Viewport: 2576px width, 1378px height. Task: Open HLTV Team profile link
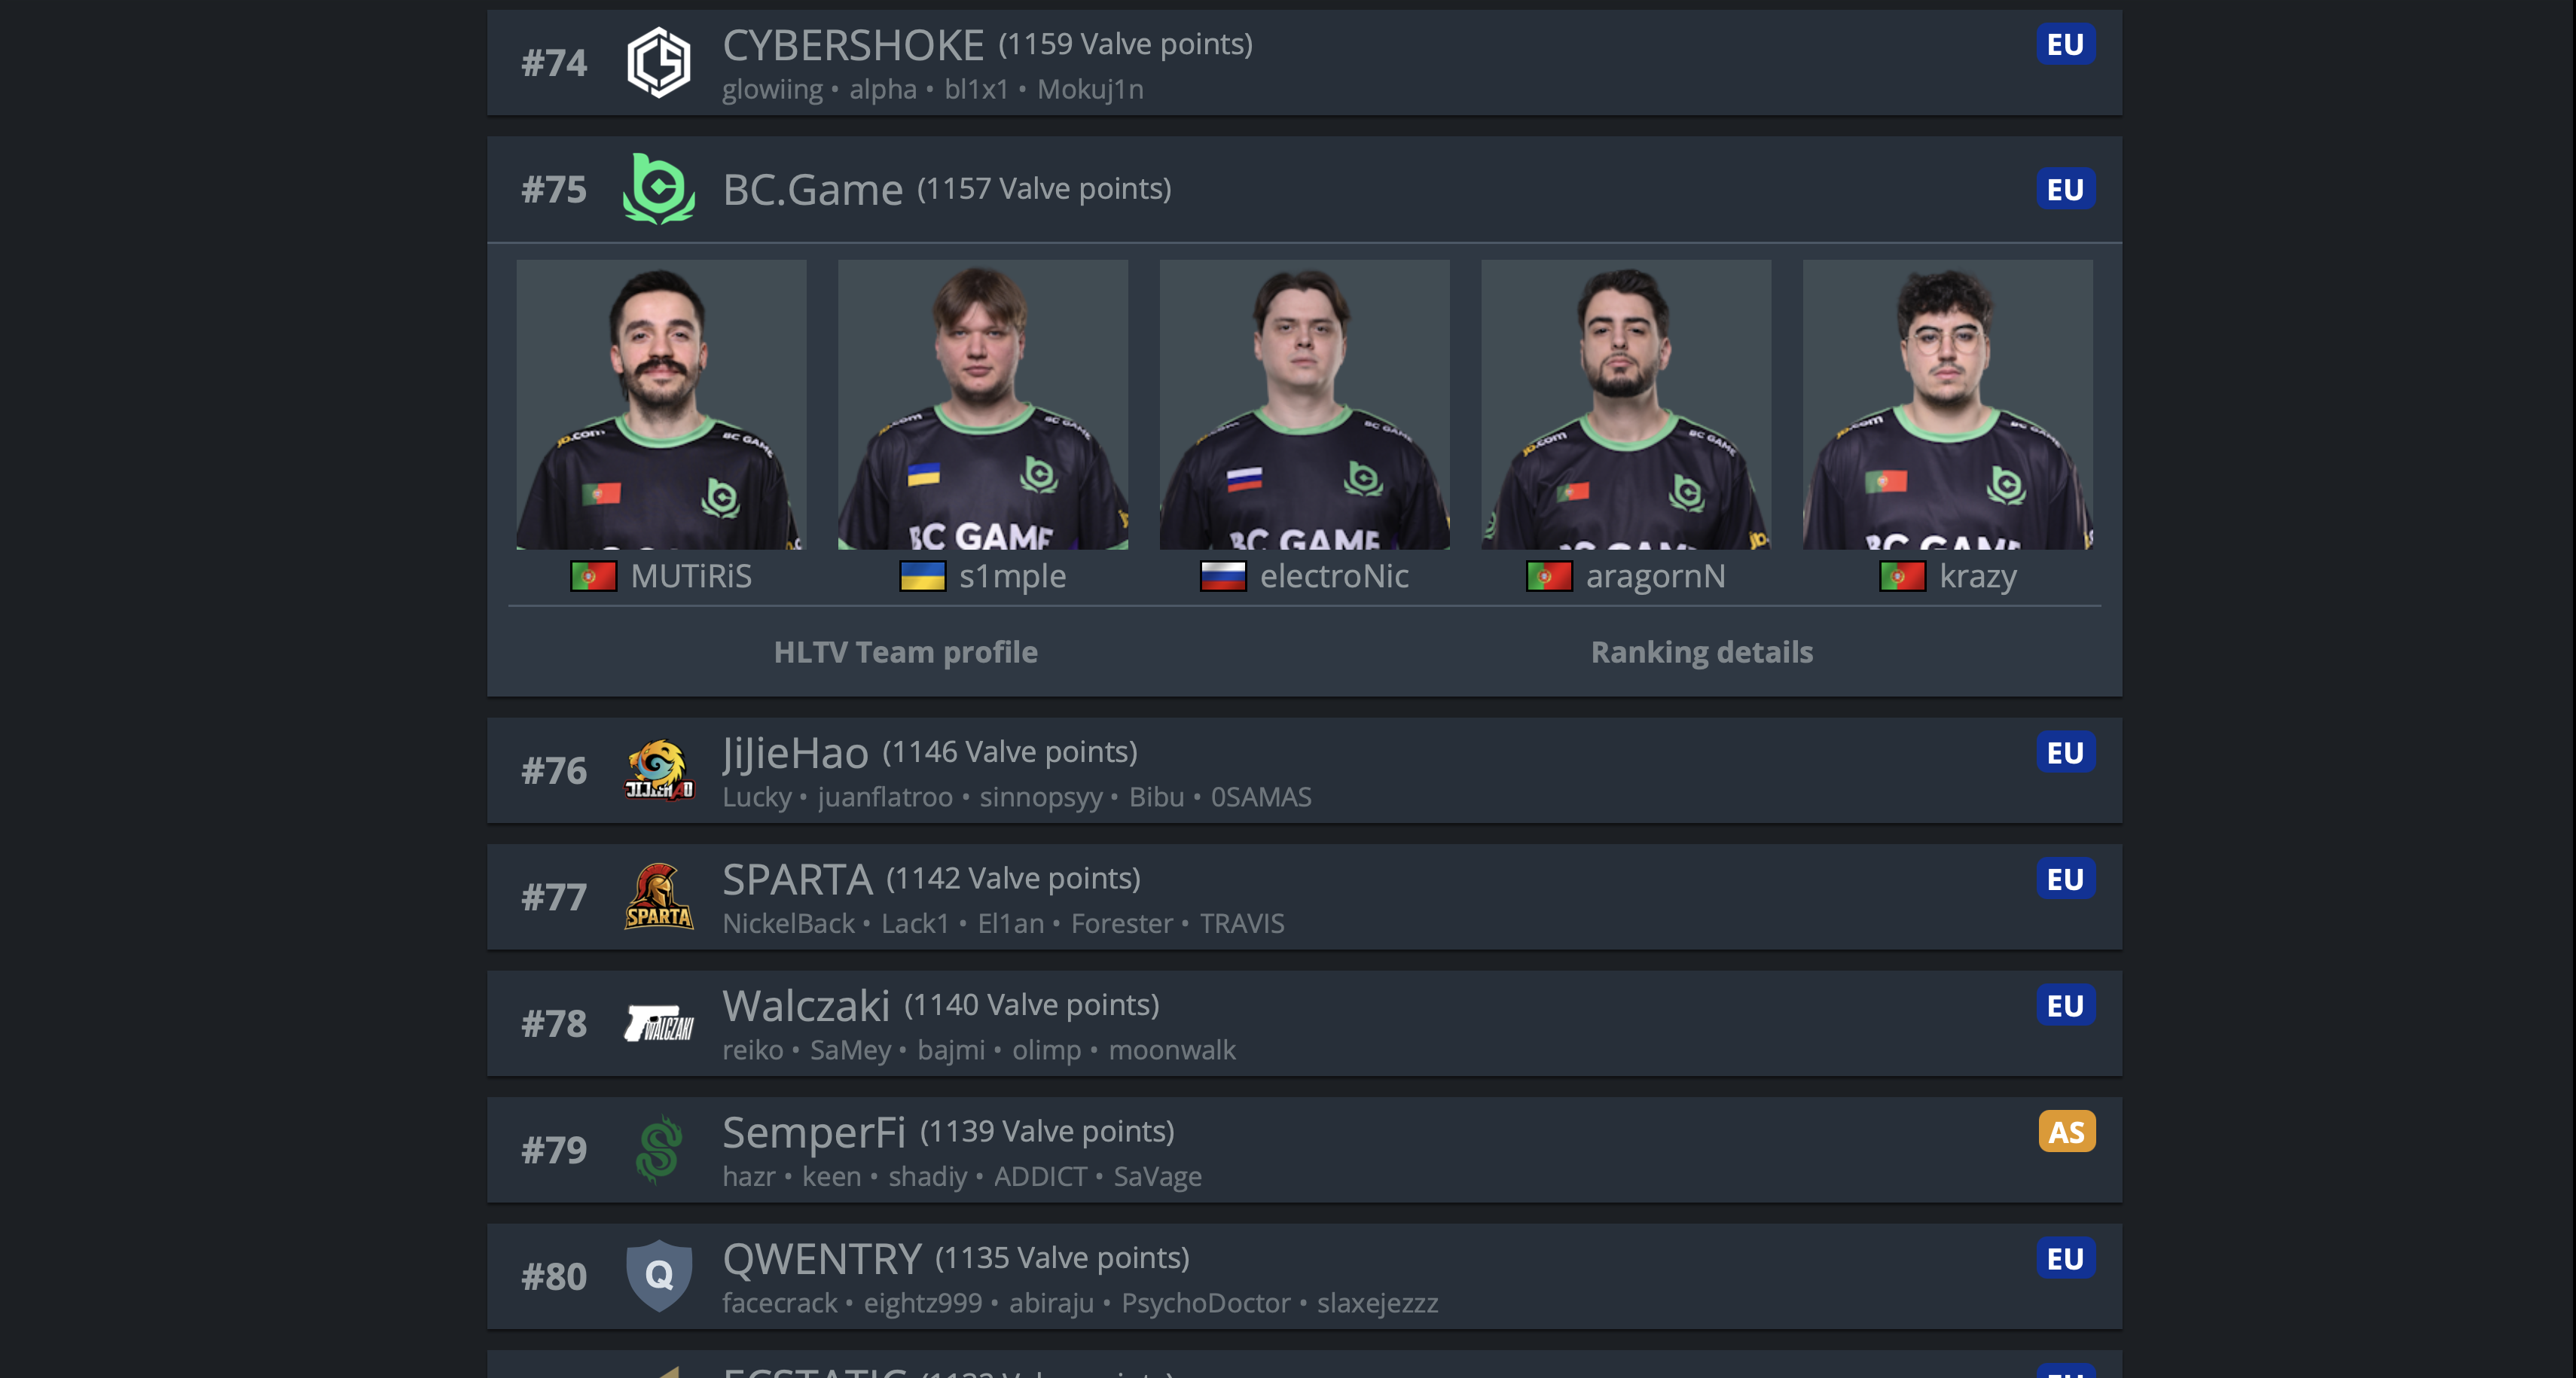(905, 652)
